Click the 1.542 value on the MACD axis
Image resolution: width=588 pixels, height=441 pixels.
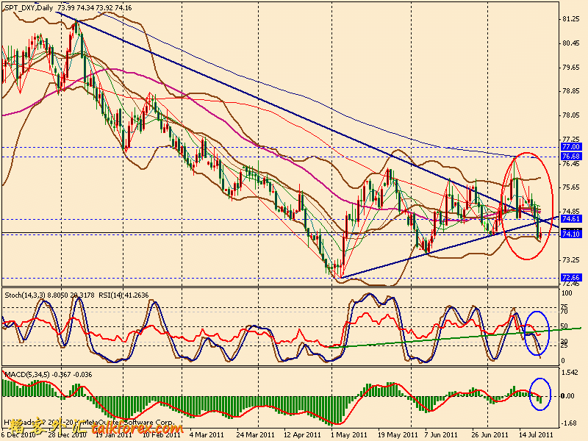point(570,373)
